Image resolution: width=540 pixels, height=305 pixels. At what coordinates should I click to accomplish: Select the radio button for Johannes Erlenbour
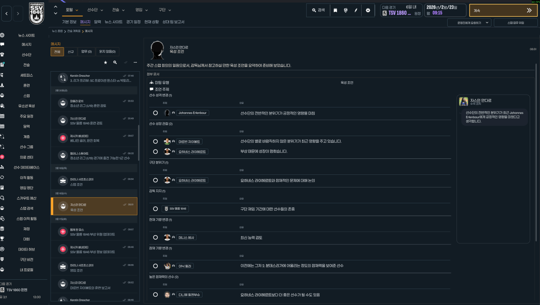(x=156, y=113)
